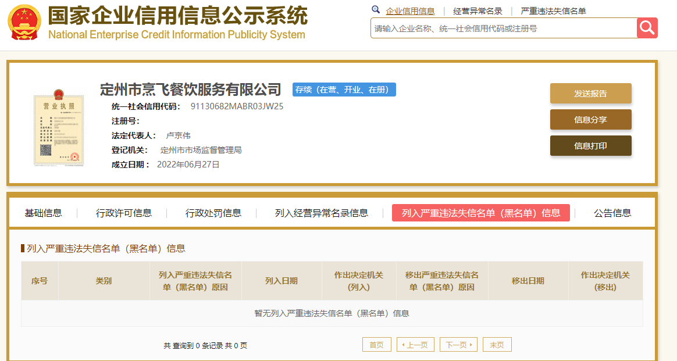Viewport: 677px width, 361px height.
Task: Jump to last page with 末页
Action: (497, 345)
